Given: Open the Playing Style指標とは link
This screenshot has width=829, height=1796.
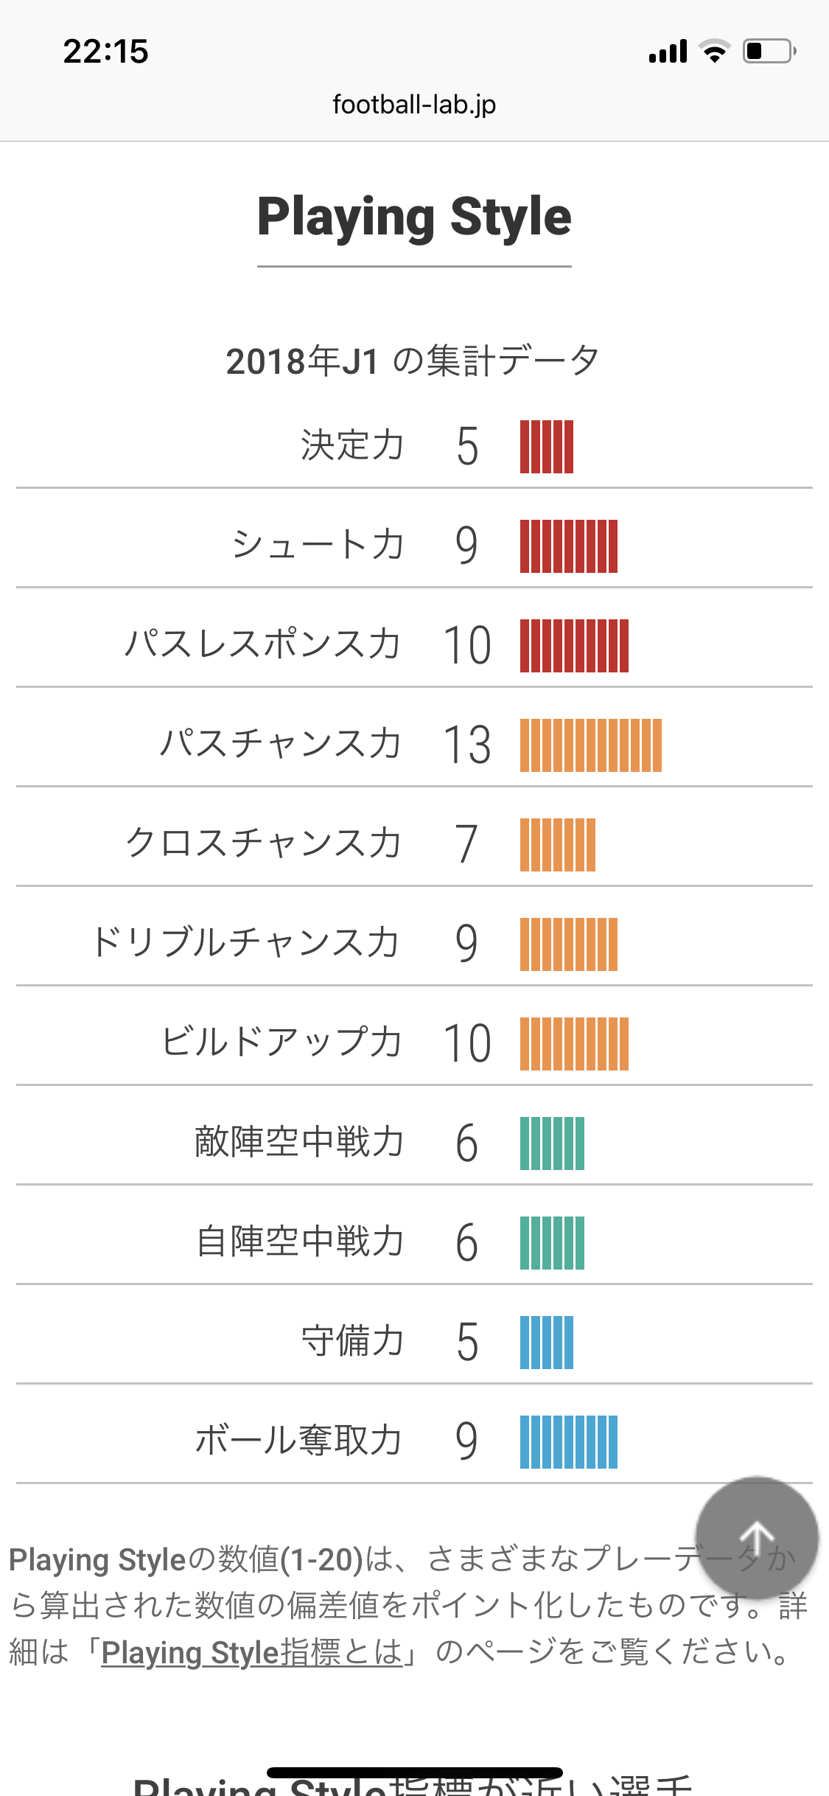Looking at the screenshot, I should click(251, 1652).
